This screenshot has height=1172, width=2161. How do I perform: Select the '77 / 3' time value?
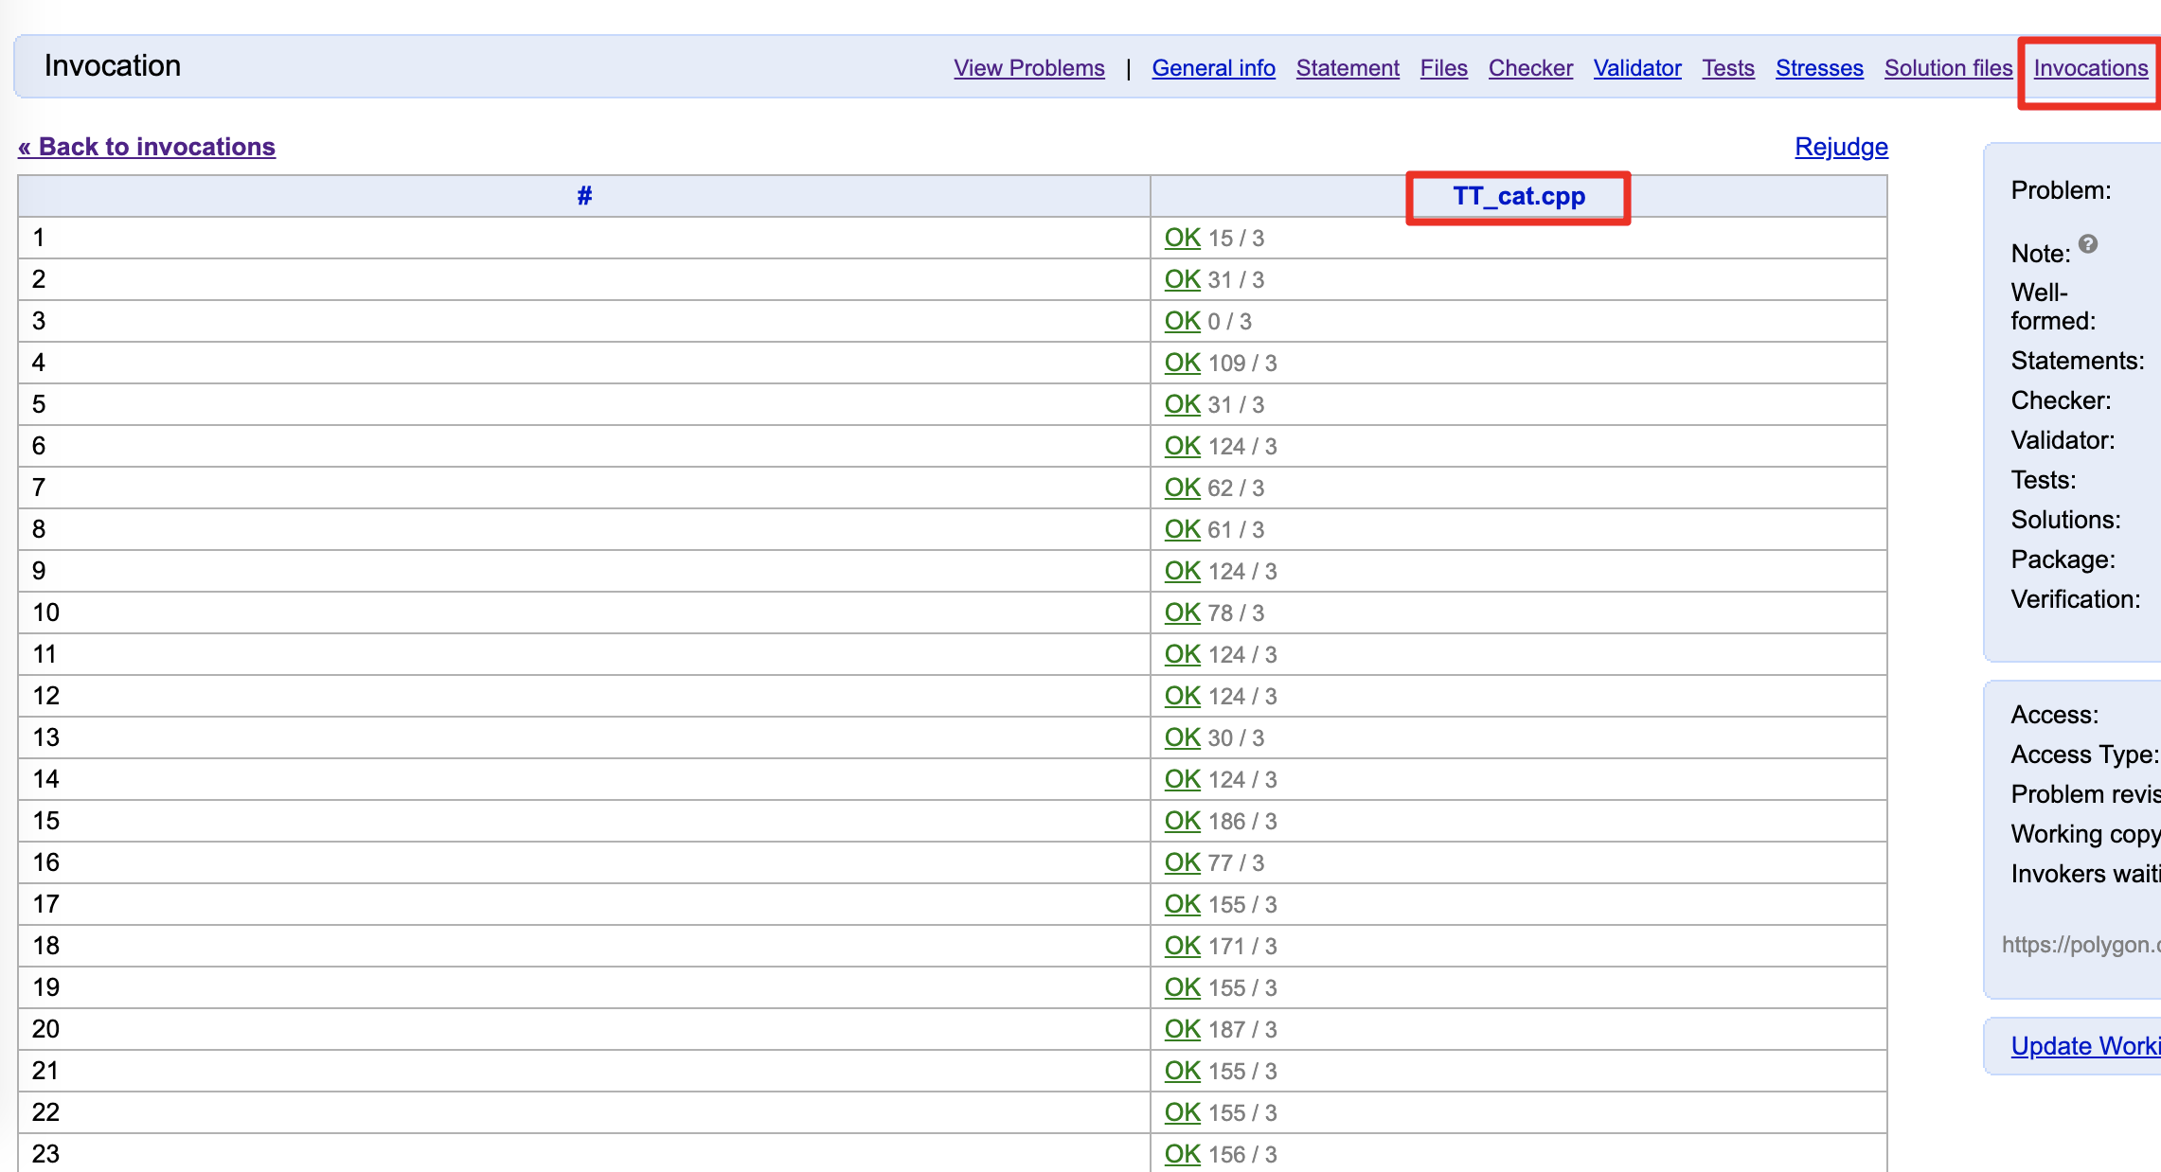coord(1236,863)
